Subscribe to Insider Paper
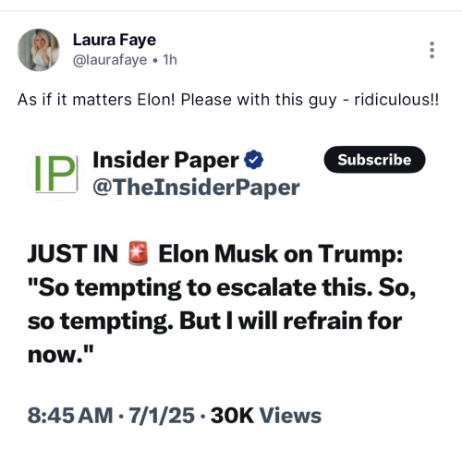The height and width of the screenshot is (461, 462). click(x=374, y=160)
